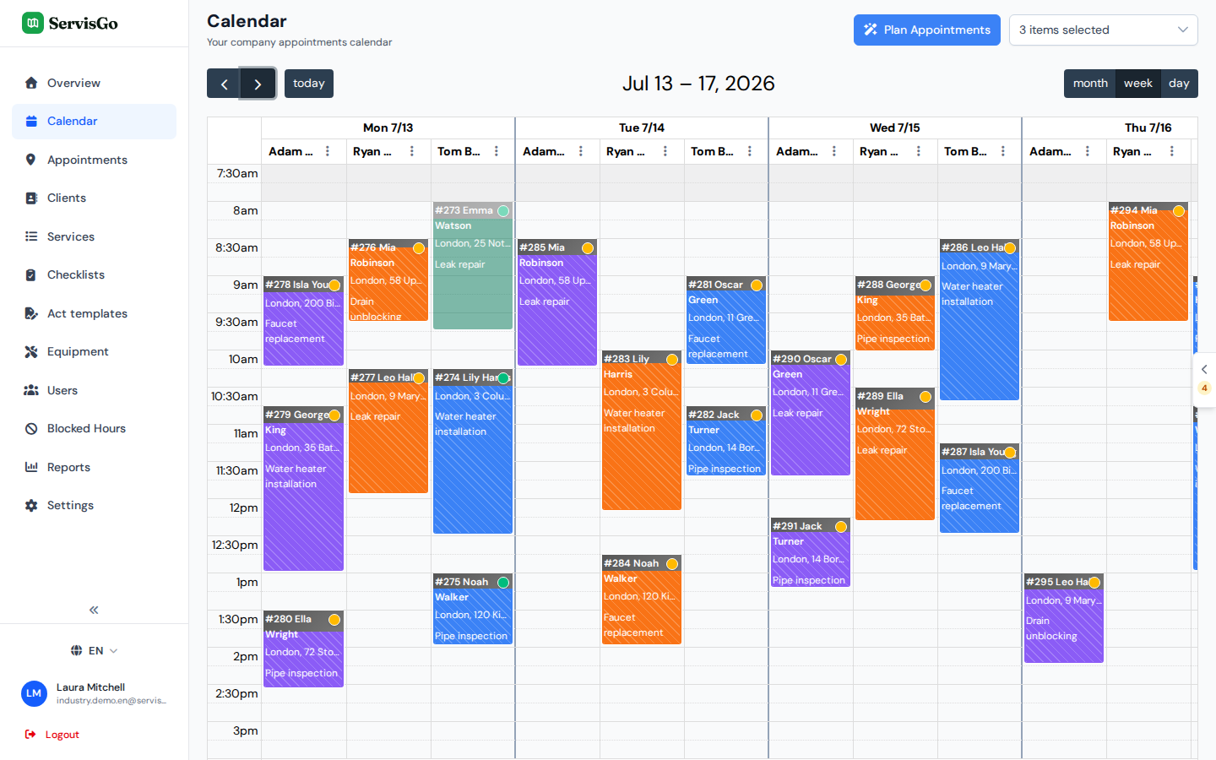This screenshot has width=1216, height=760.
Task: Click the Appointments pin icon
Action: (31, 160)
